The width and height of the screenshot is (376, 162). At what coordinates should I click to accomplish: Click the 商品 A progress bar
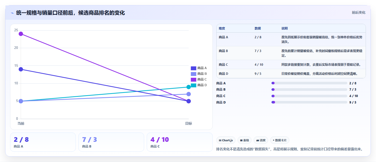309,83
